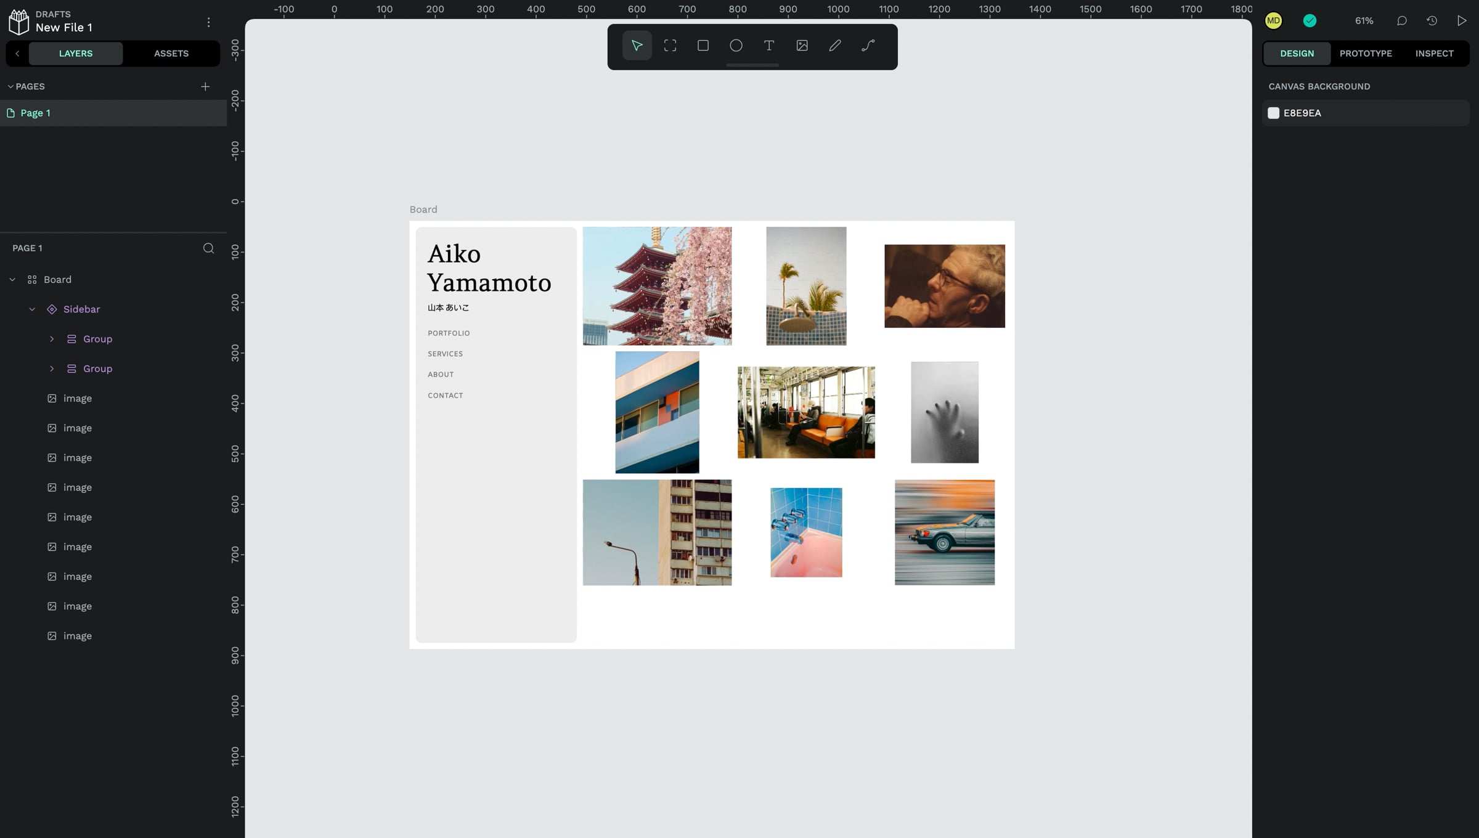This screenshot has width=1479, height=838.
Task: Click the Sidebar component icon
Action: click(52, 309)
